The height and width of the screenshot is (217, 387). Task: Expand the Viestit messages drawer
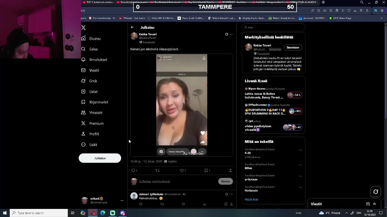point(374,204)
